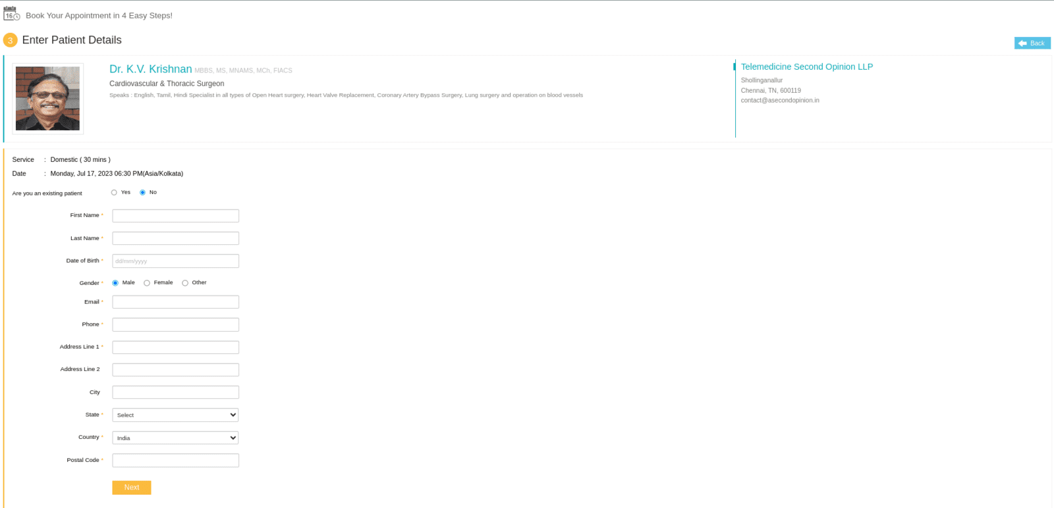The width and height of the screenshot is (1054, 508).
Task: Focus the Date of Birth field
Action: (175, 261)
